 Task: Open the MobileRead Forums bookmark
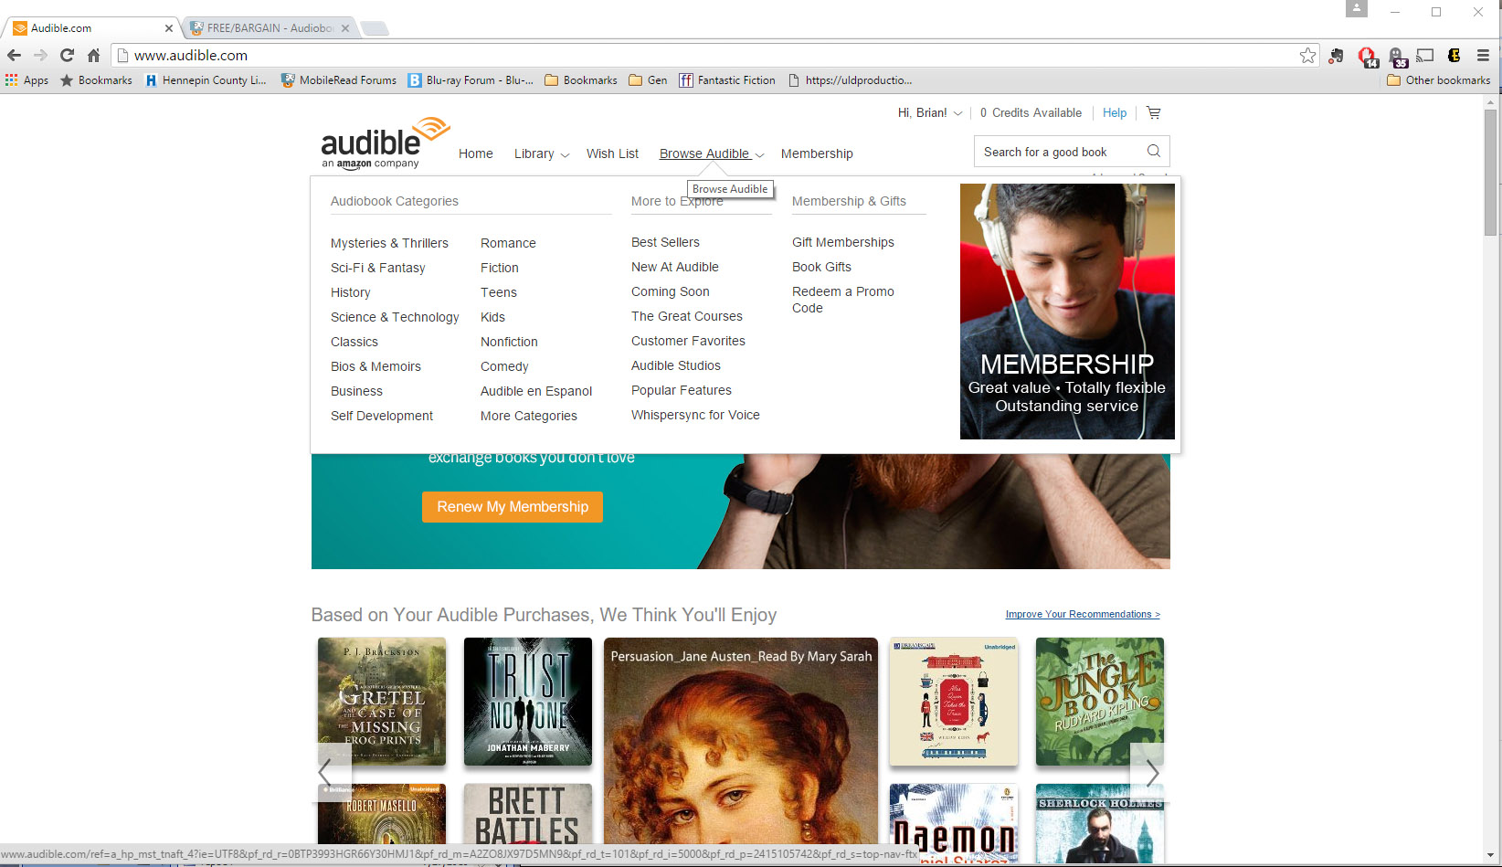[339, 80]
